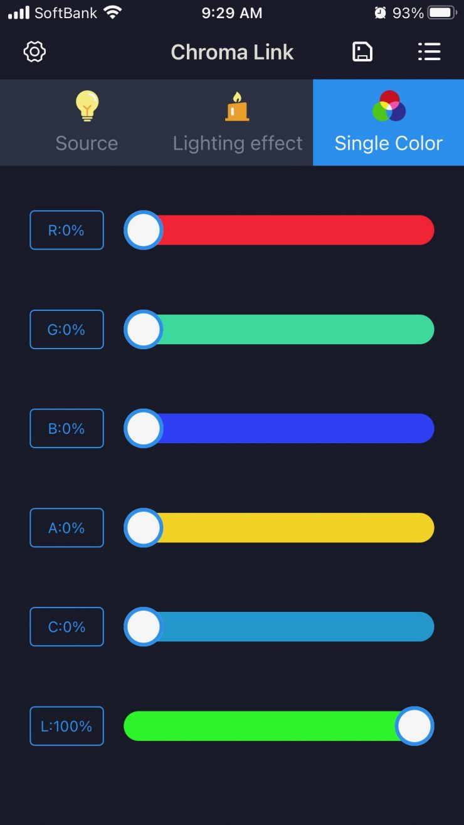464x825 pixels.
Task: Open settings via the gear icon
Action: coord(34,51)
